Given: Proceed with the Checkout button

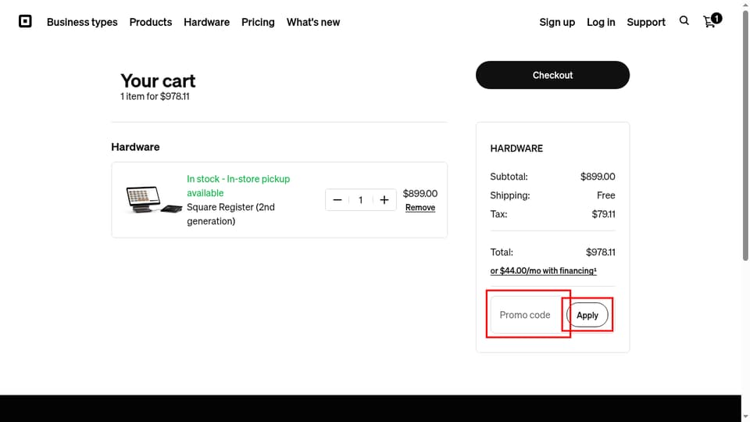Looking at the screenshot, I should [x=552, y=75].
